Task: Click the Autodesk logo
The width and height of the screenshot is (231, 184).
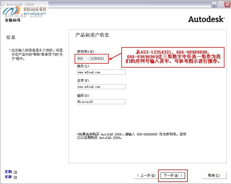Action: [x=206, y=19]
